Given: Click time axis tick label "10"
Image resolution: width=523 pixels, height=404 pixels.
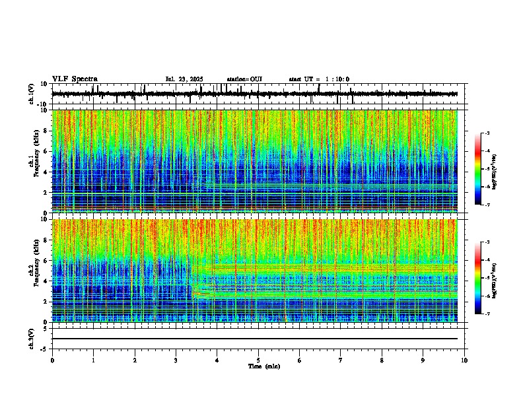Looking at the screenshot, I should 464,360.
